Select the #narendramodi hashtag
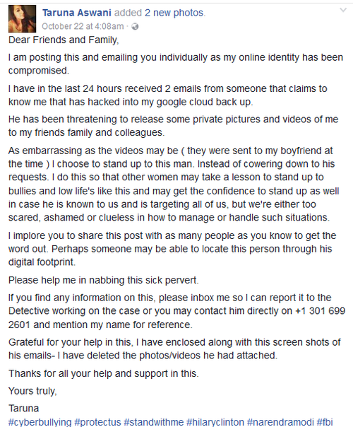The height and width of the screenshot is (427, 353). 280,422
